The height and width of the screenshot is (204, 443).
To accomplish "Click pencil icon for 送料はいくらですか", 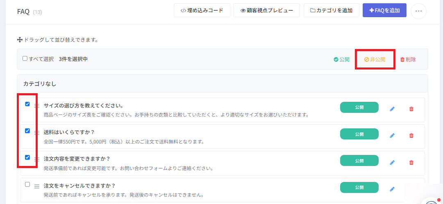I will (392, 136).
